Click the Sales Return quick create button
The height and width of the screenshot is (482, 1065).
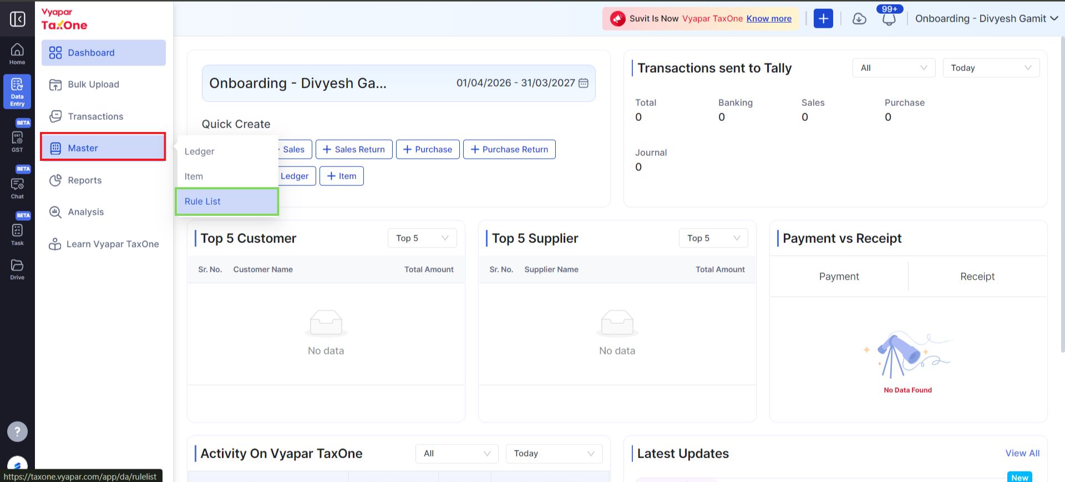(354, 149)
